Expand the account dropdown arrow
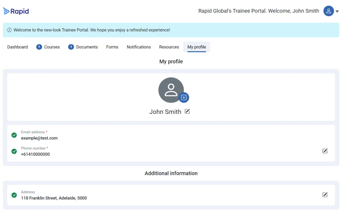 (x=337, y=11)
